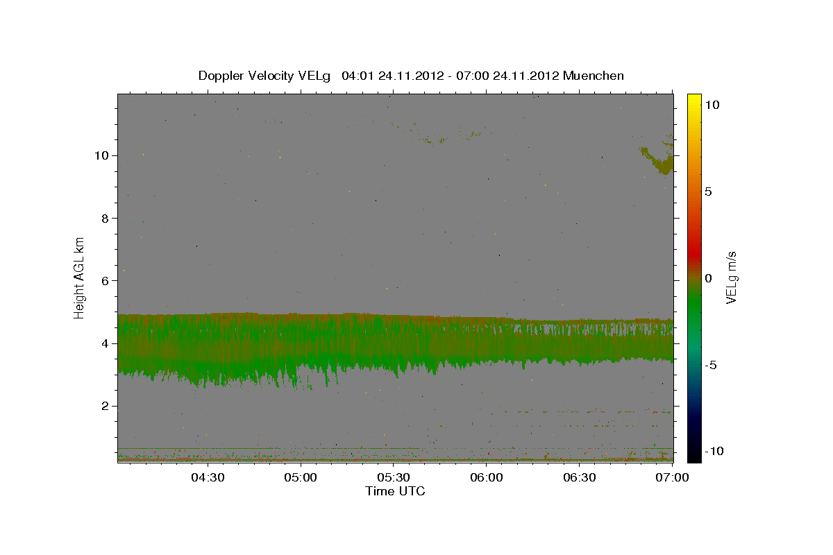The width and height of the screenshot is (833, 555).
Task: Click the 8 km height tick label
Action: (x=106, y=218)
